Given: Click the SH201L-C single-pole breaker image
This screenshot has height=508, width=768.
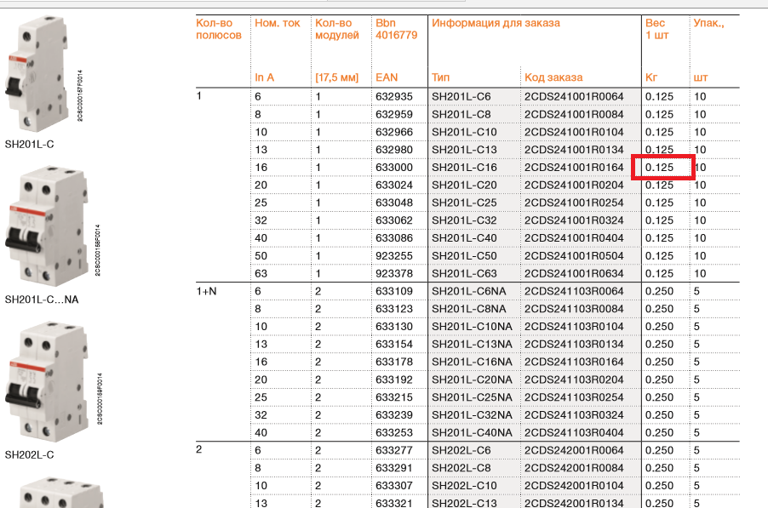Looking at the screenshot, I should point(37,73).
